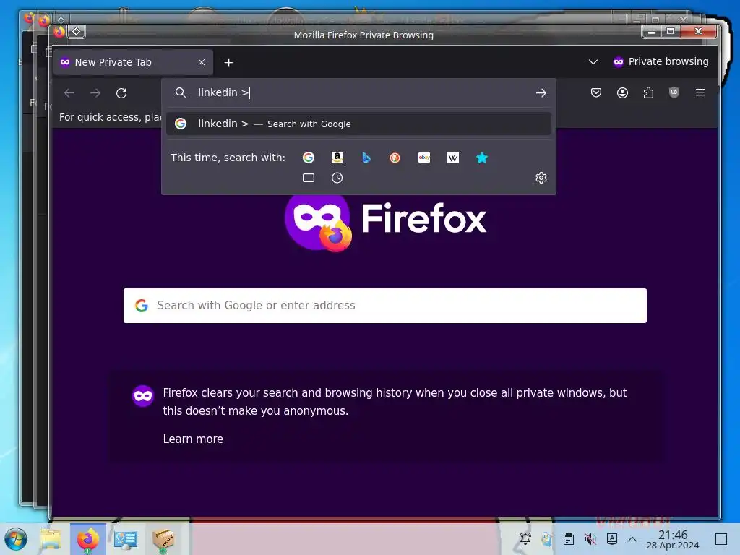
Task: Search this time with Wikipedia icon
Action: [452, 158]
